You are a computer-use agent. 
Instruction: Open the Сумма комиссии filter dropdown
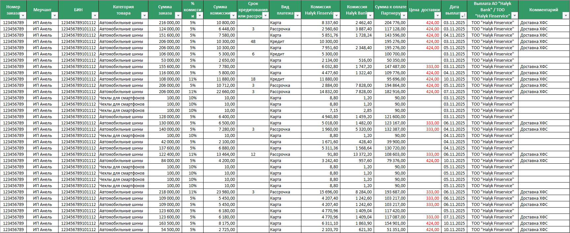pyautogui.click(x=233, y=16)
